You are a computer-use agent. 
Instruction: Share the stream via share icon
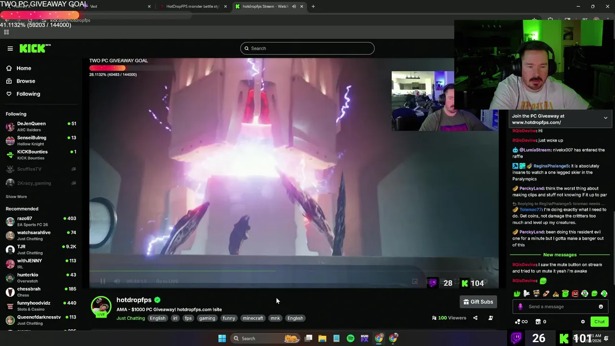pos(475,318)
